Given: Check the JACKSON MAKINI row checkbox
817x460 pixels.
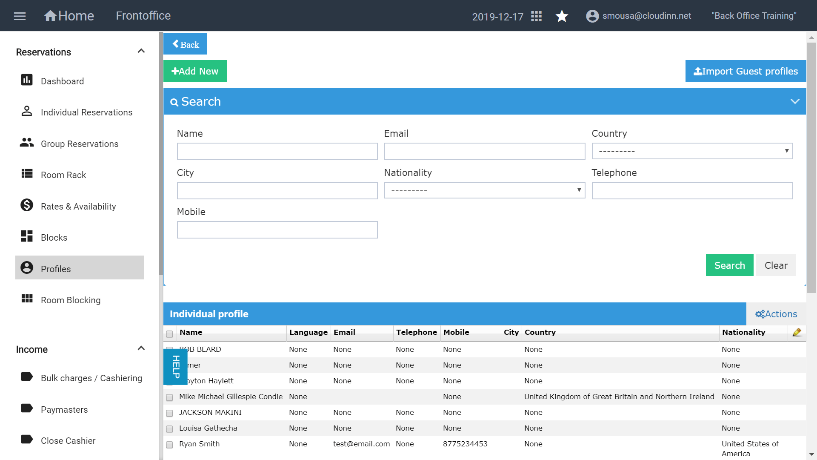Looking at the screenshot, I should [169, 413].
